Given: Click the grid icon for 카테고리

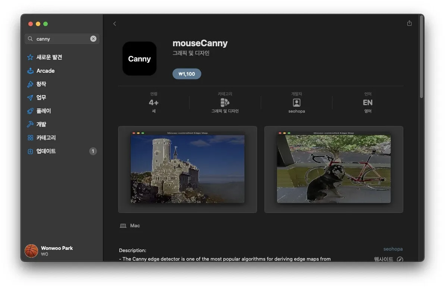Looking at the screenshot, I should tap(30, 138).
